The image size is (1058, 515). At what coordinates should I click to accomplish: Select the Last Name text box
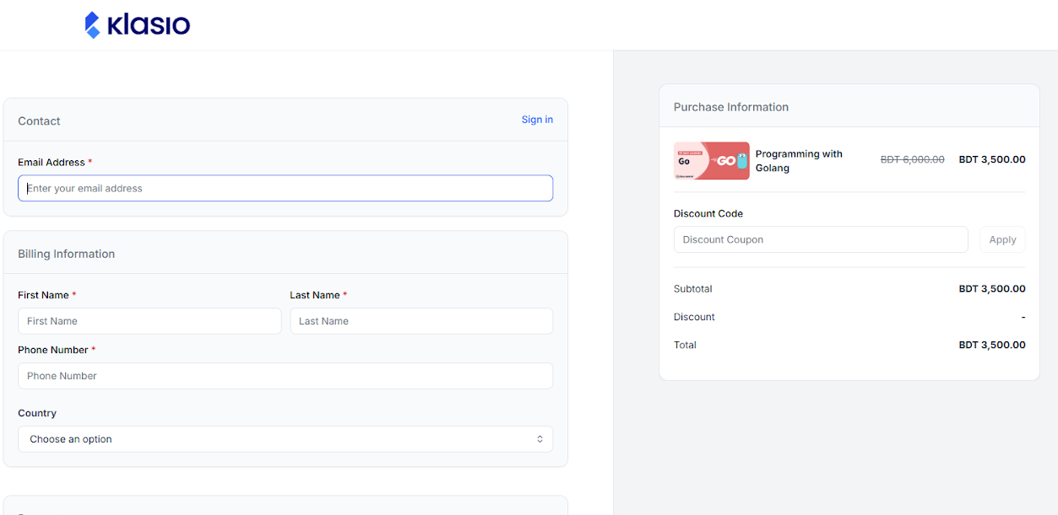[421, 321]
